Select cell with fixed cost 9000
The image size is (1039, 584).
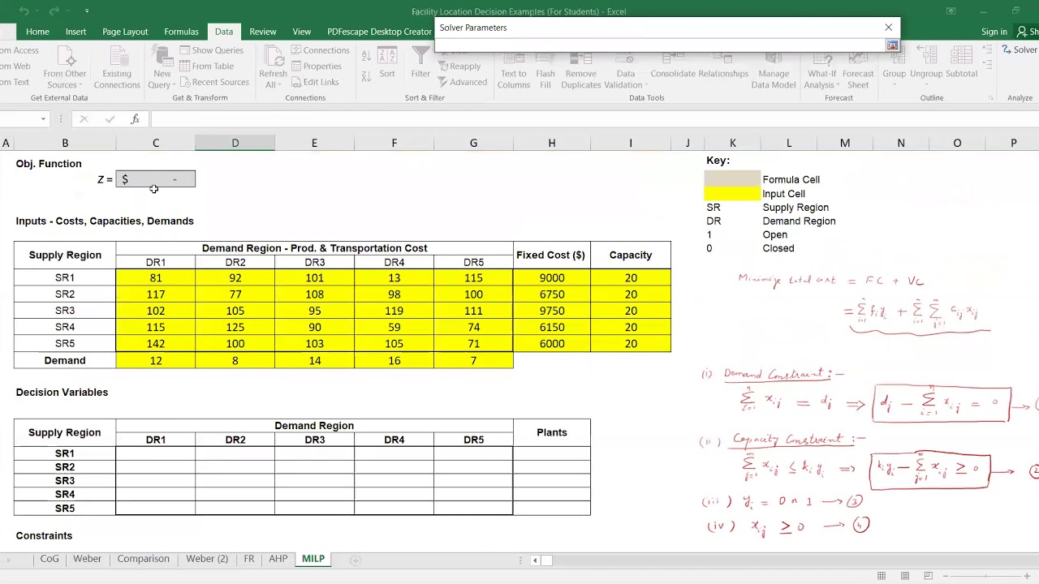click(x=552, y=277)
